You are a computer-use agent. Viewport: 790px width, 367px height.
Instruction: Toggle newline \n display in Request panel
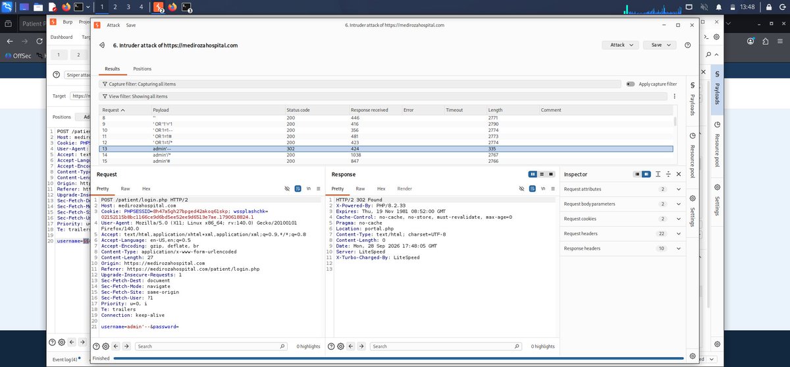click(308, 188)
